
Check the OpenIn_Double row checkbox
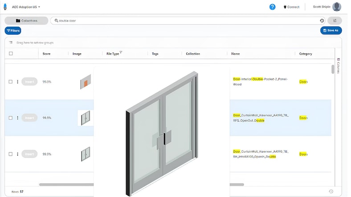pyautogui.click(x=11, y=154)
